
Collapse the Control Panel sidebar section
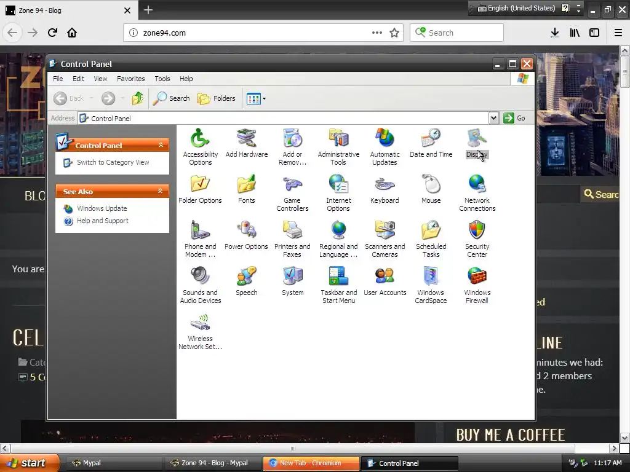[x=161, y=145]
